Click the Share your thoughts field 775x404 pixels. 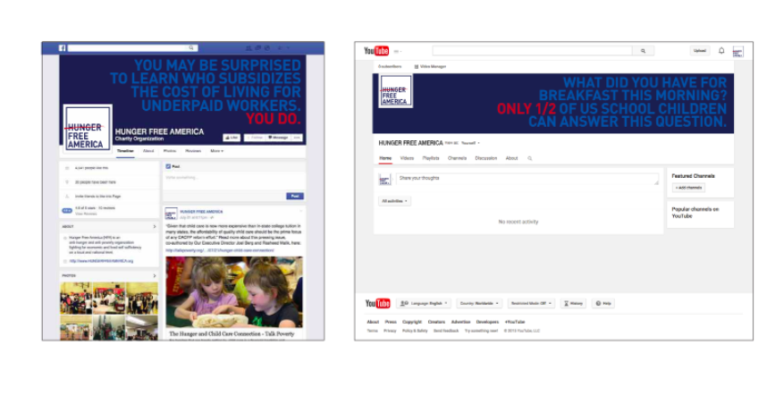(x=527, y=179)
